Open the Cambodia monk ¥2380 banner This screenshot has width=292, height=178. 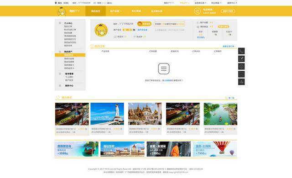(x=169, y=149)
